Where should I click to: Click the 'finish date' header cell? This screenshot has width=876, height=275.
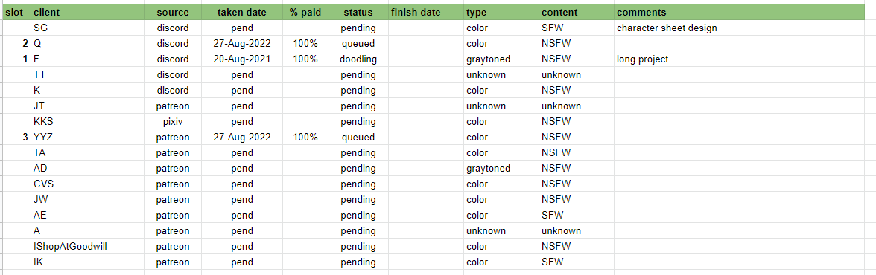tap(426, 13)
